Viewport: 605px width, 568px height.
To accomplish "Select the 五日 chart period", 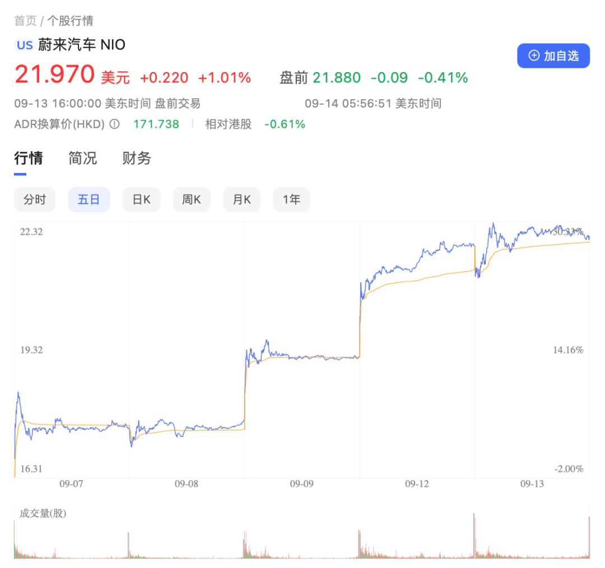I will 89,199.
